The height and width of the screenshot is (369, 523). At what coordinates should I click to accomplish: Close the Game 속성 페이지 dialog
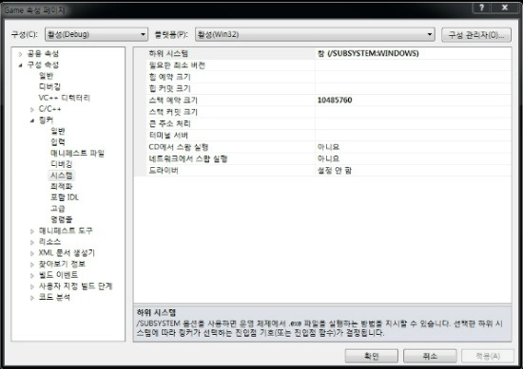click(505, 8)
